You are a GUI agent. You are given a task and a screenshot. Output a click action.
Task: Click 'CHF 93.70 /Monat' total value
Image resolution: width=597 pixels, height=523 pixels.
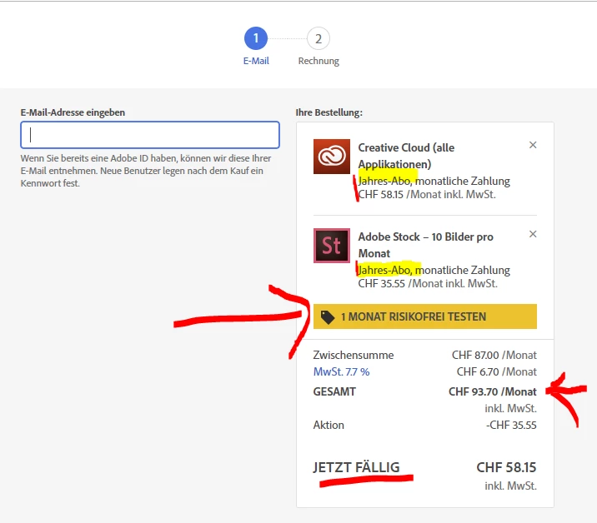[492, 391]
